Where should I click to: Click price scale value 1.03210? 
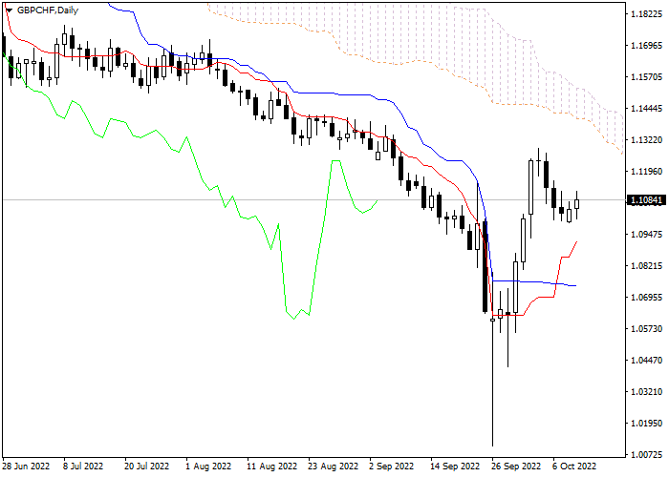646,392
